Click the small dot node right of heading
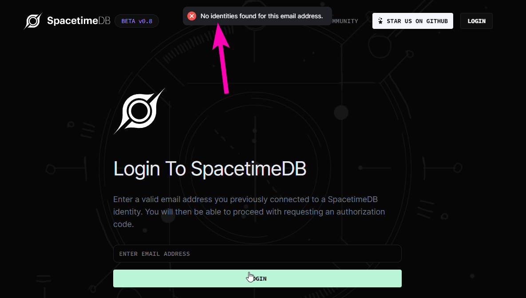The width and height of the screenshot is (526, 298). coord(360,168)
